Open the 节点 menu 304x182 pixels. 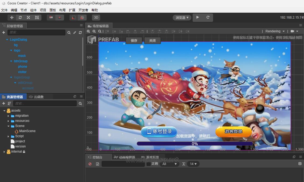tap(24, 10)
